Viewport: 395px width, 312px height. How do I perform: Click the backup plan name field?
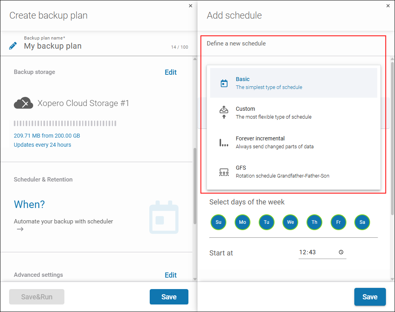(96, 46)
